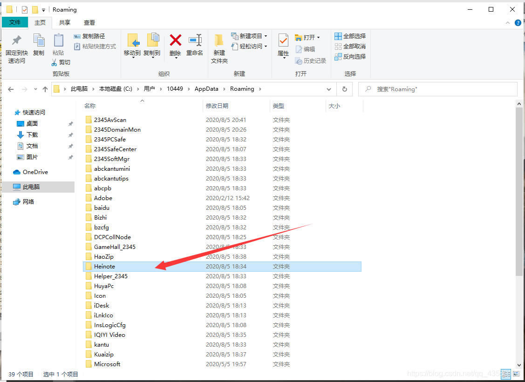
Task: Select Desktop (桌面) in Quick access
Action: pos(27,124)
